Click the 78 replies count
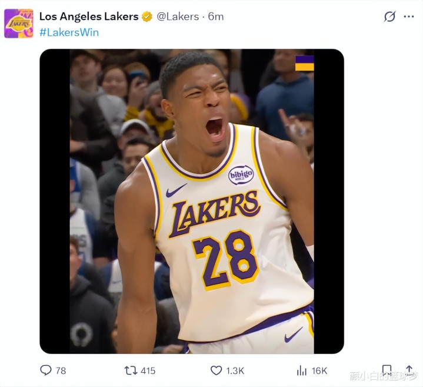This screenshot has height=387, width=423. point(61,371)
